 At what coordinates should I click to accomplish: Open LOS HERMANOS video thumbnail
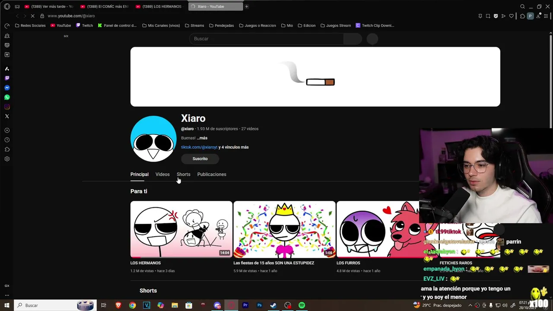click(181, 229)
